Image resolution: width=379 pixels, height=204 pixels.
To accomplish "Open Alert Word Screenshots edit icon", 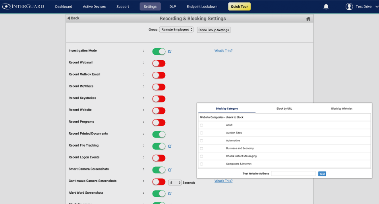I will pyautogui.click(x=170, y=194).
